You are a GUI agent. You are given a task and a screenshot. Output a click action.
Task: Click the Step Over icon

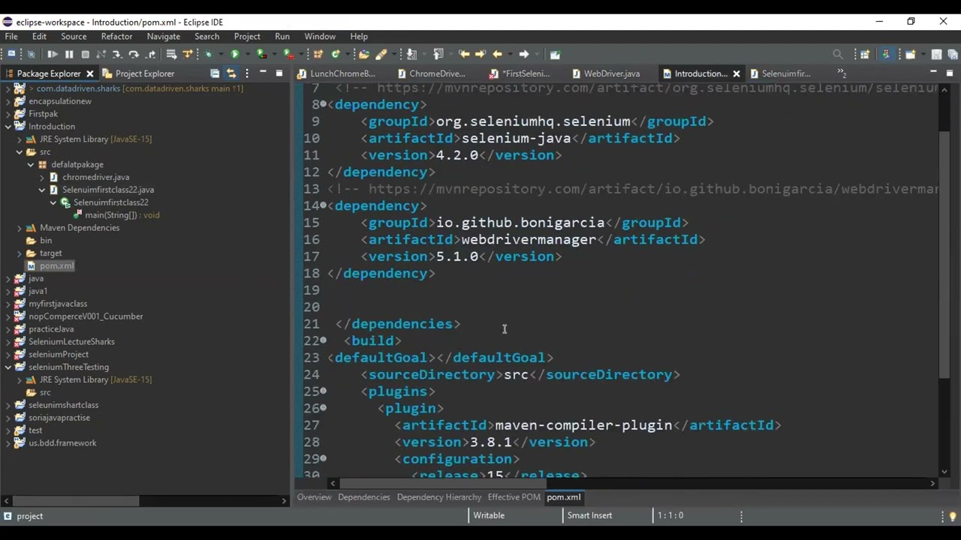tap(134, 54)
